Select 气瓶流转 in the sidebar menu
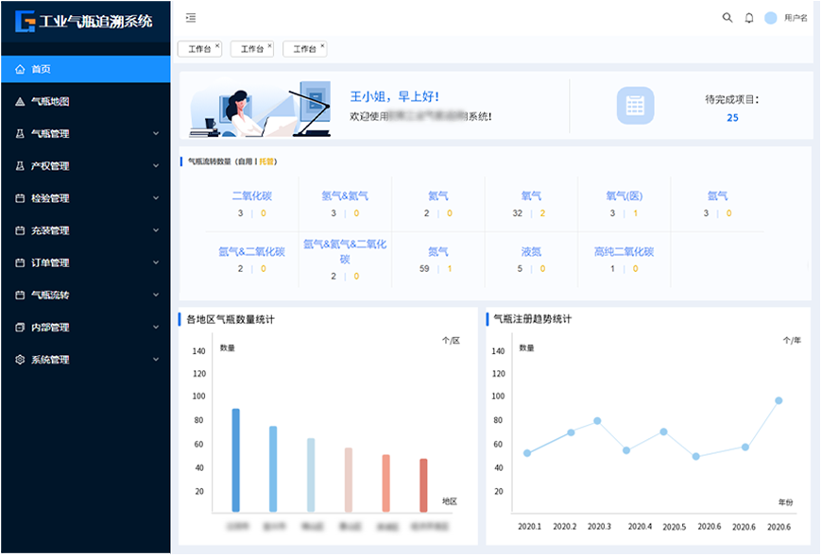This screenshot has width=822, height=557. [x=50, y=295]
